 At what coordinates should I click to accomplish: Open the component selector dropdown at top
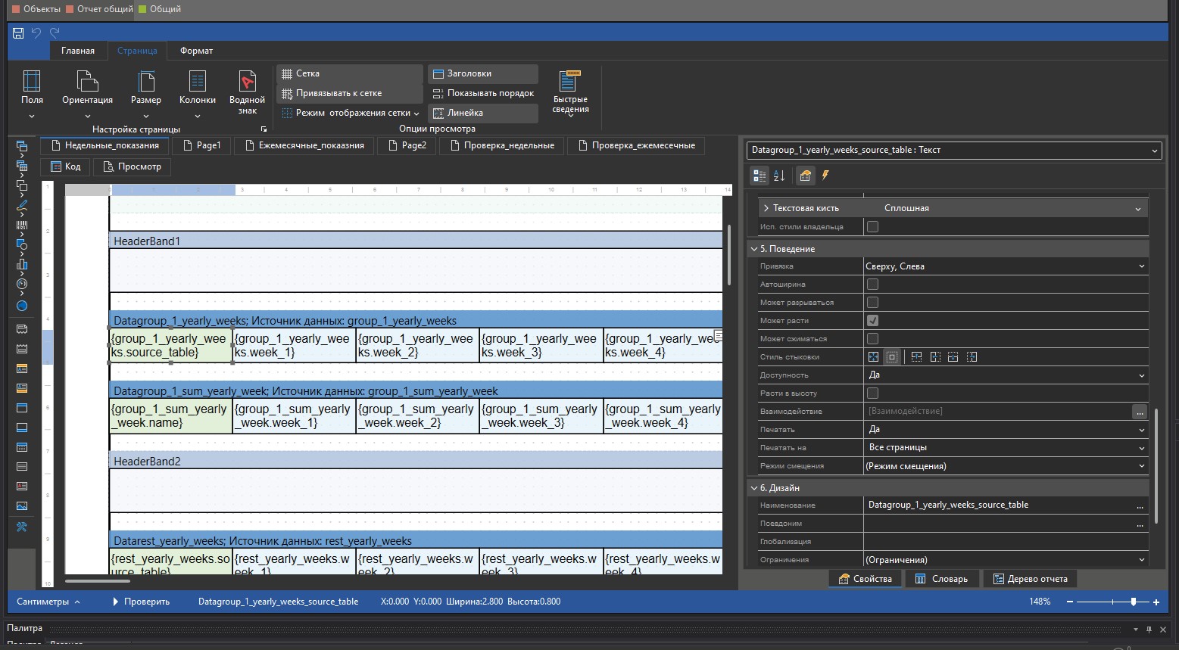[953, 150]
